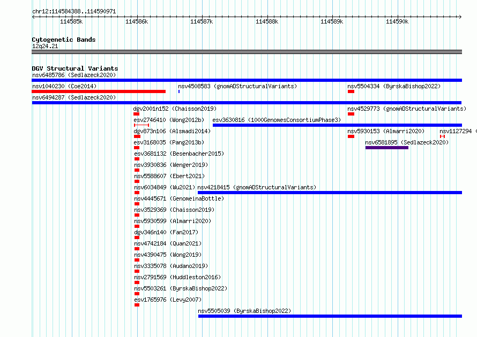The image size is (477, 337).
Task: Click the blue bar under nsv4218415
Action: (x=330, y=193)
